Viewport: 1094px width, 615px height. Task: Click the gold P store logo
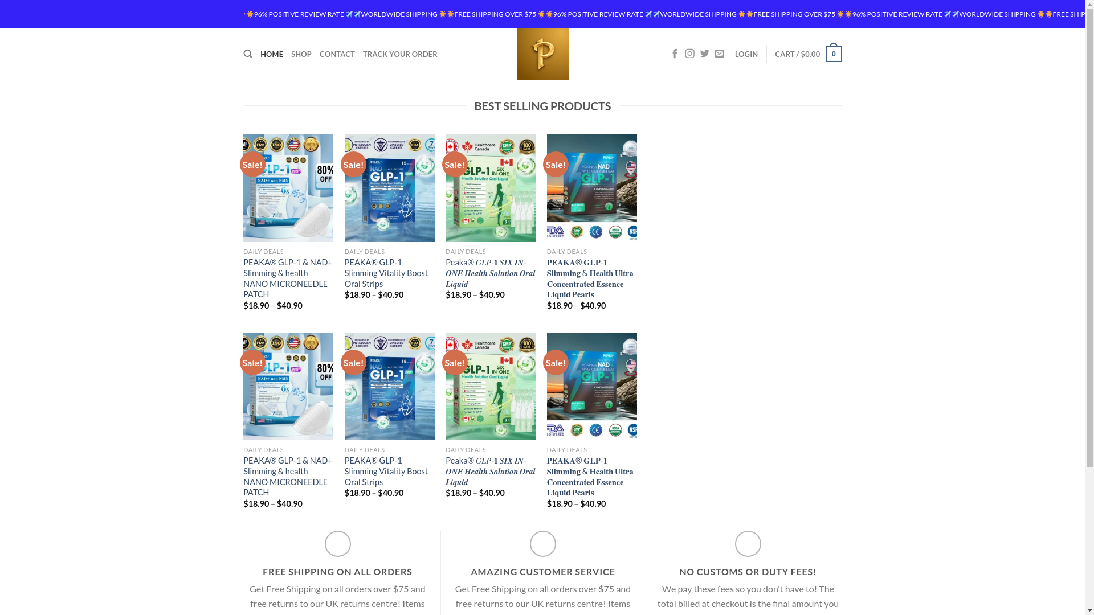click(542, 54)
